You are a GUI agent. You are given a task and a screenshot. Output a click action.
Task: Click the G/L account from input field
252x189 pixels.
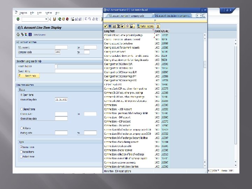[x=61, y=47]
